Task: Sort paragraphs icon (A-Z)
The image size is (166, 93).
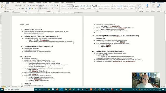Action: pyautogui.click(x=55, y=6)
